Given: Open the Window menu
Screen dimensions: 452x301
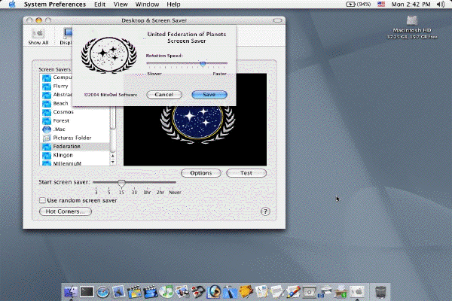Looking at the screenshot, I should pos(147,5).
